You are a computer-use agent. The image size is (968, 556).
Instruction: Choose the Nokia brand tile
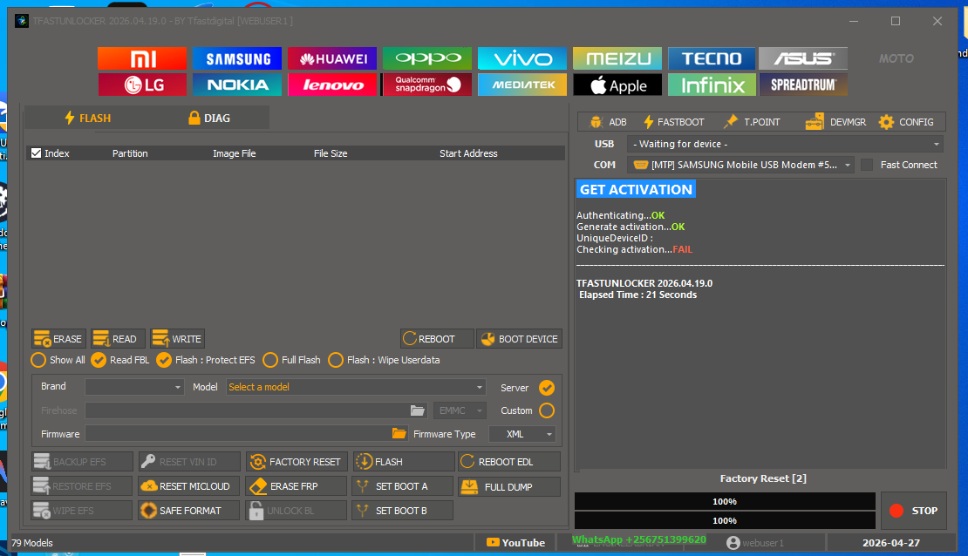(x=237, y=85)
